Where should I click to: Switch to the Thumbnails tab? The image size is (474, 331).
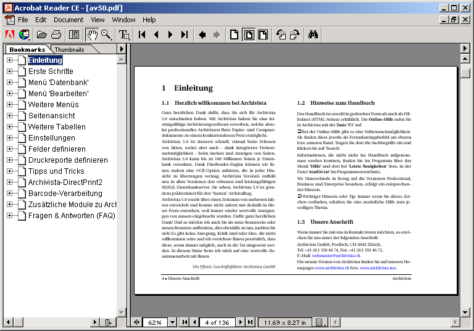70,49
